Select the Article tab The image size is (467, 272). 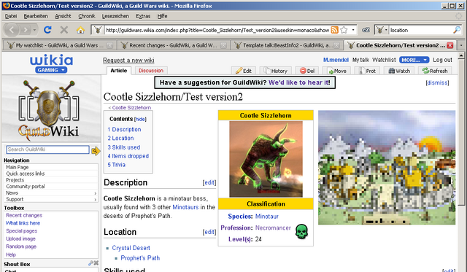118,71
